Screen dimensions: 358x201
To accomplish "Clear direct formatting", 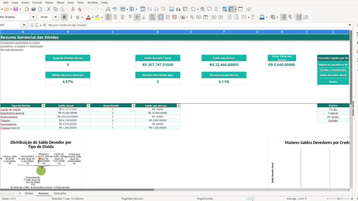I will pyautogui.click(x=79, y=9).
